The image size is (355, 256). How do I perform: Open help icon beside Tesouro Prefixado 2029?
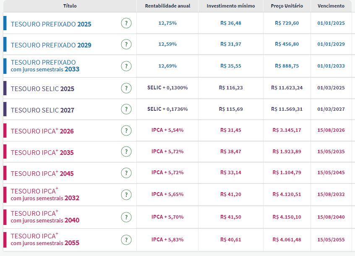[x=126, y=44]
